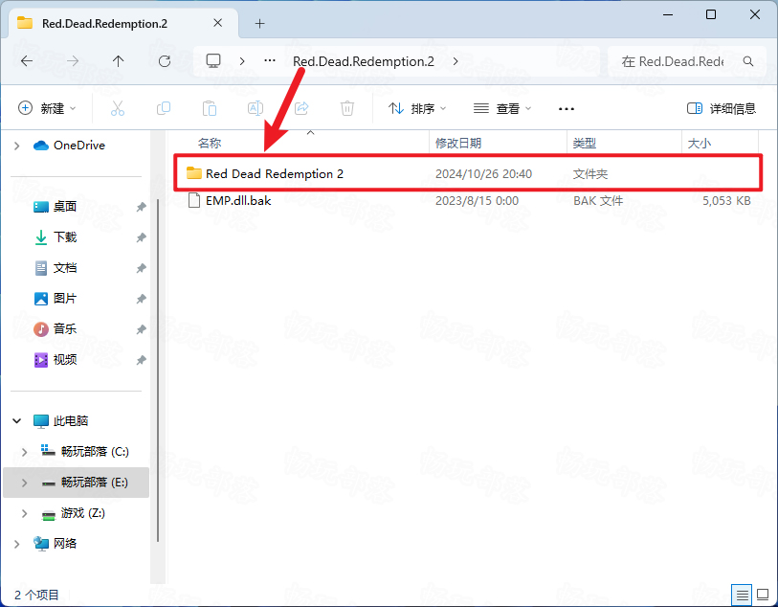778x607 pixels.
Task: Click the pin icon beside 视频
Action: (142, 360)
